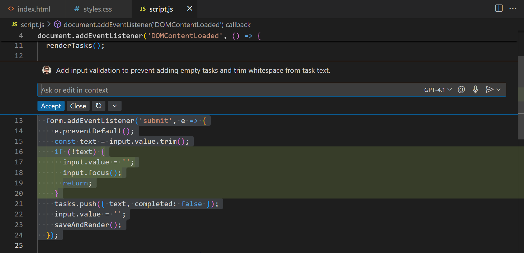The height and width of the screenshot is (253, 524).
Task: Accept the inline chat changes
Action: point(51,106)
